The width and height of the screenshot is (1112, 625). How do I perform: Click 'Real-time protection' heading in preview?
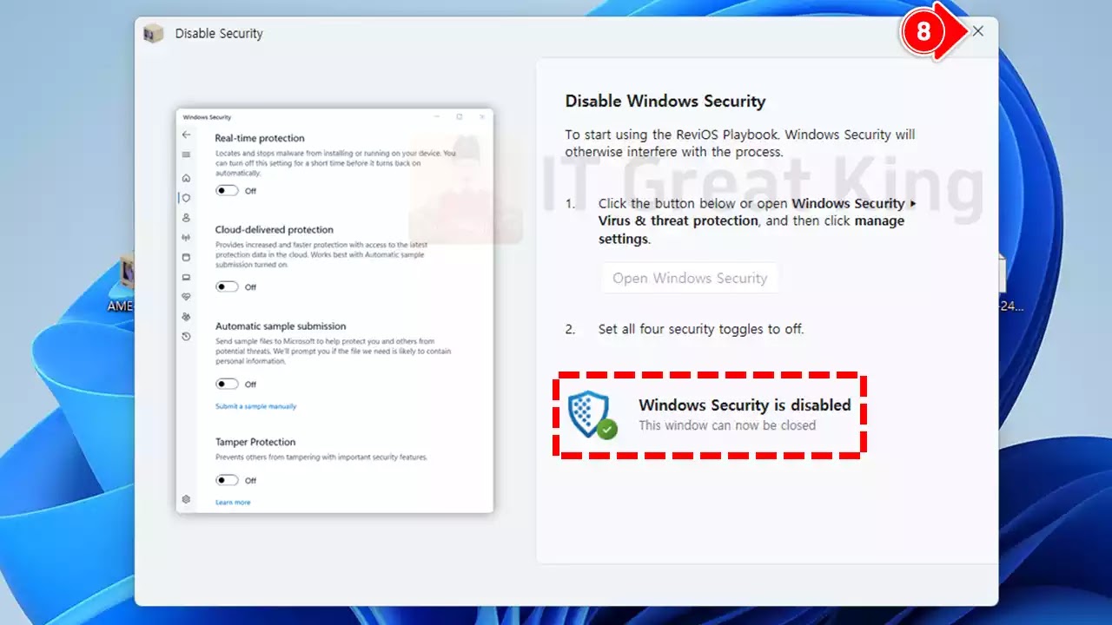(x=260, y=138)
